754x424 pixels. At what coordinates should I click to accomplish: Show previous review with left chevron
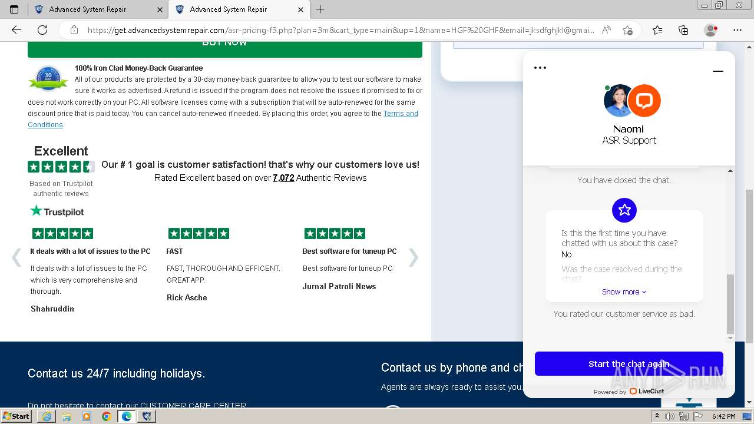click(x=16, y=257)
